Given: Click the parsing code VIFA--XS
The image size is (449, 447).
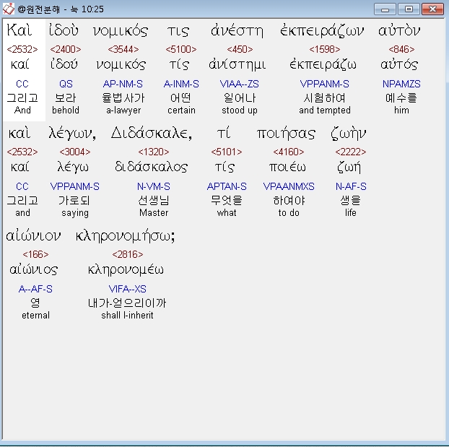Looking at the screenshot, I should click(x=128, y=289).
